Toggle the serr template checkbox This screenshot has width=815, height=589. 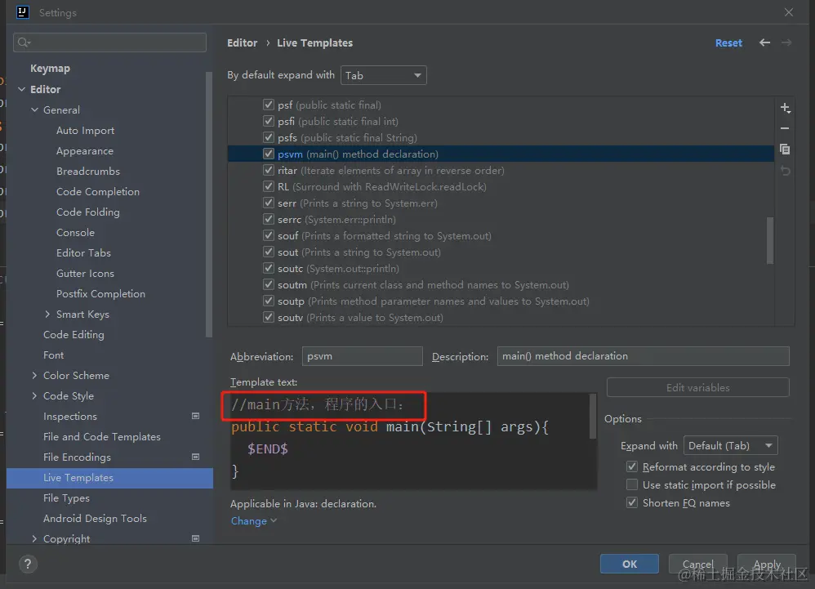(268, 203)
